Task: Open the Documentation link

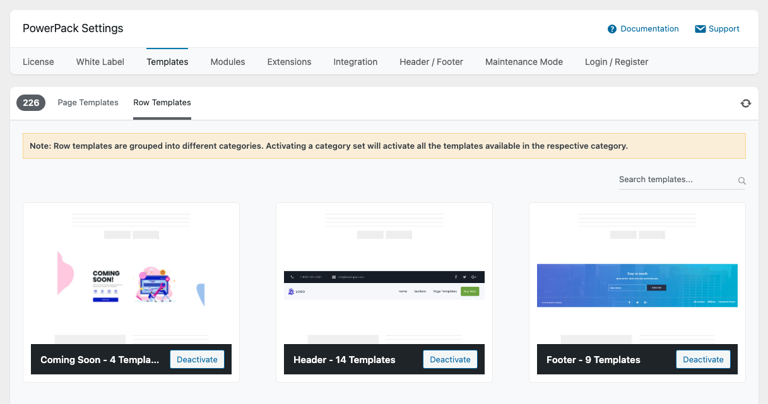Action: point(649,29)
